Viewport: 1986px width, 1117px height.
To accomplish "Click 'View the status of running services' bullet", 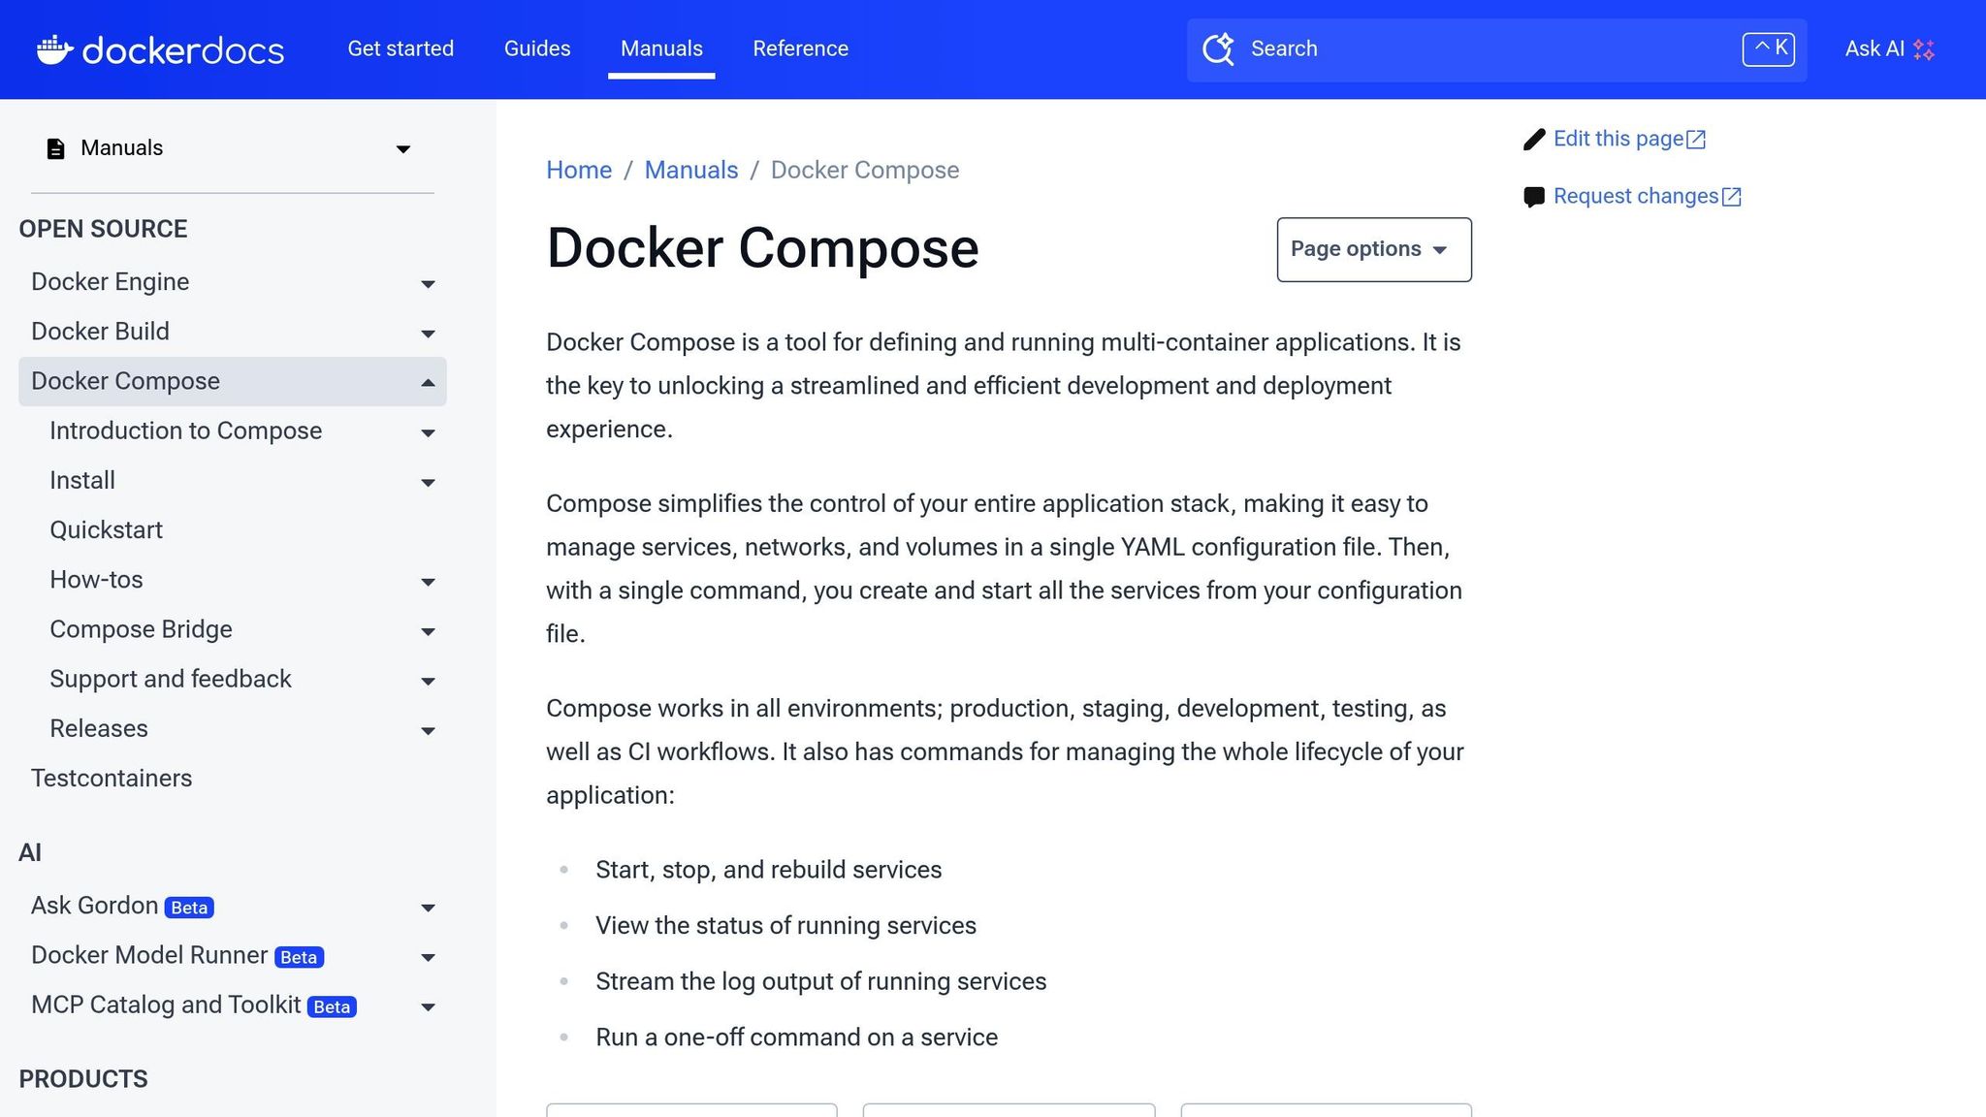I will 785,925.
